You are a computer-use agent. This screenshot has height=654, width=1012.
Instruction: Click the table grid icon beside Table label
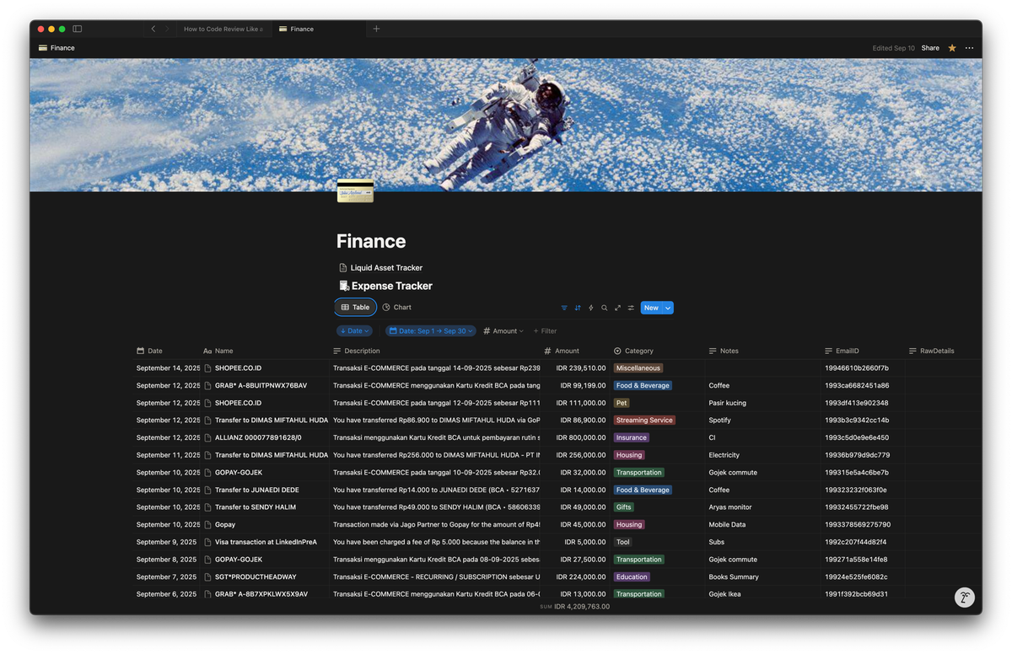click(345, 307)
